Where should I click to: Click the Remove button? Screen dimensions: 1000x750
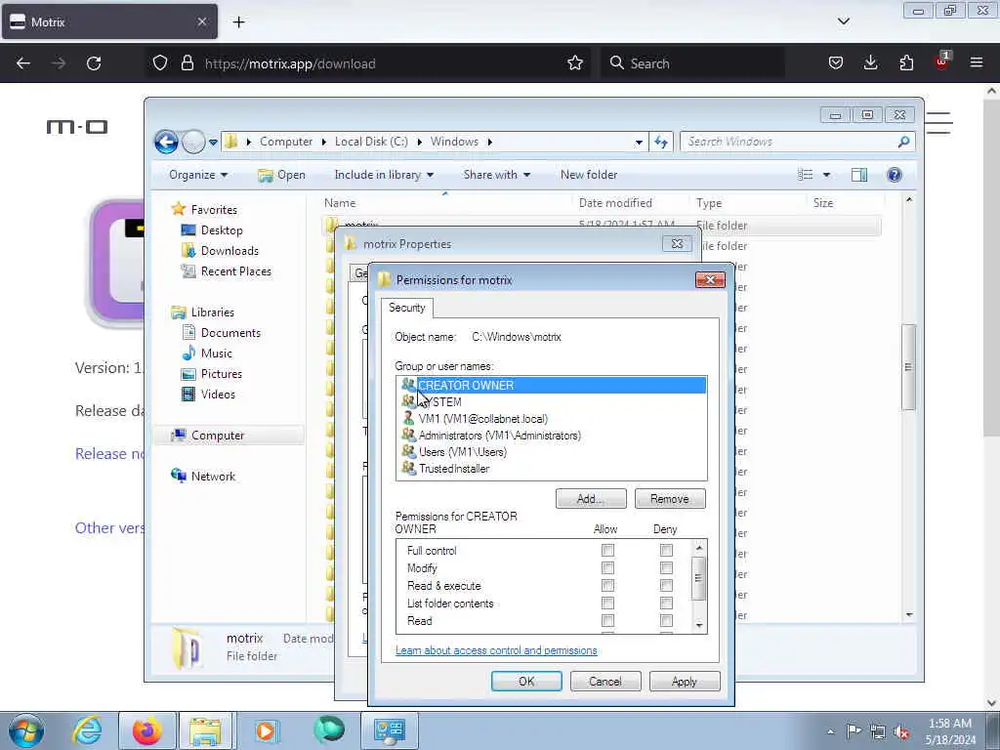click(670, 499)
